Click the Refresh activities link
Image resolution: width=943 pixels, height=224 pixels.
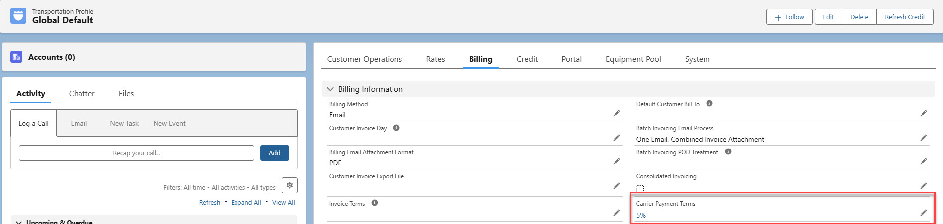point(210,202)
